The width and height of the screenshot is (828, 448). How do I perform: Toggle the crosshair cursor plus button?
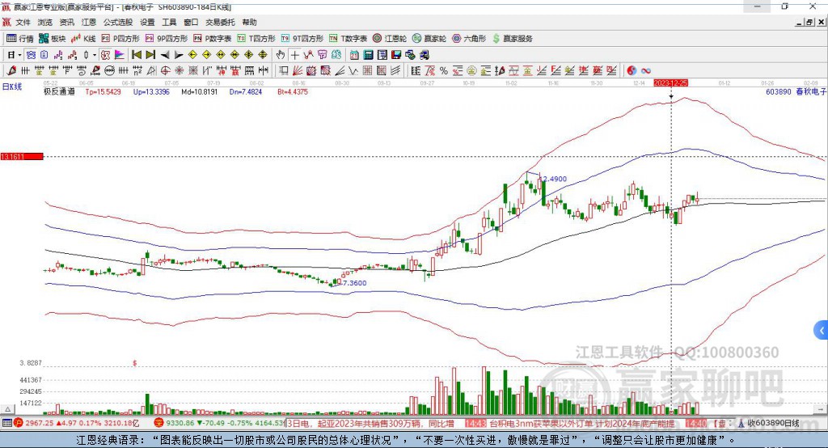294,55
